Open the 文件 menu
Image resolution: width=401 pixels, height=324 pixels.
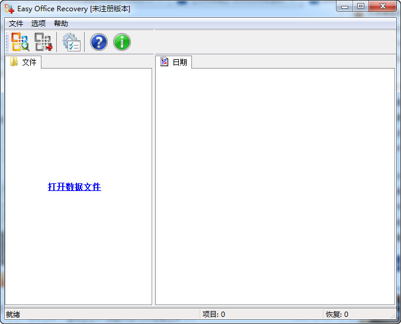click(16, 24)
